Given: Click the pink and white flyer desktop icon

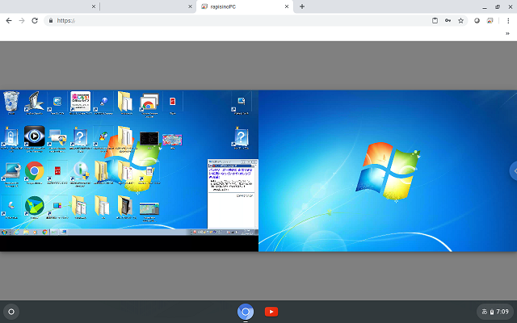Looking at the screenshot, I should pyautogui.click(x=81, y=103).
